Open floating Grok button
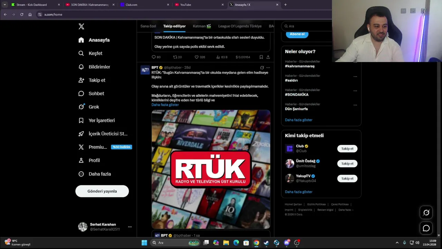442x249 pixels. click(x=426, y=213)
